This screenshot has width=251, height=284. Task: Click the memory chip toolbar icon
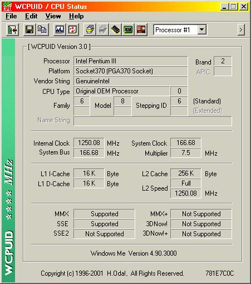(115, 29)
